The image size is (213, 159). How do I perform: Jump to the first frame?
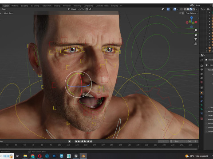(76, 141)
